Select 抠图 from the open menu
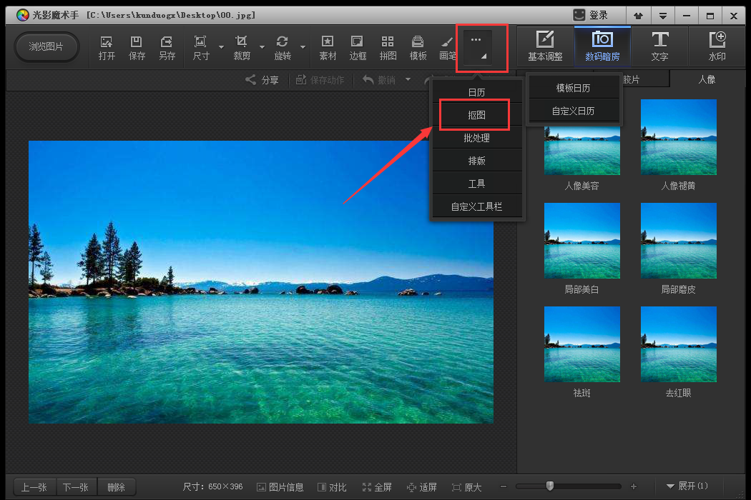 coord(476,114)
